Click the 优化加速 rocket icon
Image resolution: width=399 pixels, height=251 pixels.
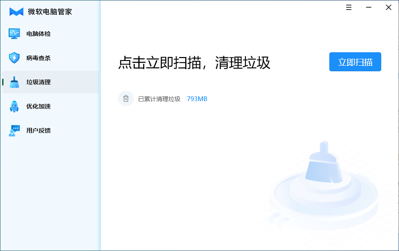click(x=14, y=106)
